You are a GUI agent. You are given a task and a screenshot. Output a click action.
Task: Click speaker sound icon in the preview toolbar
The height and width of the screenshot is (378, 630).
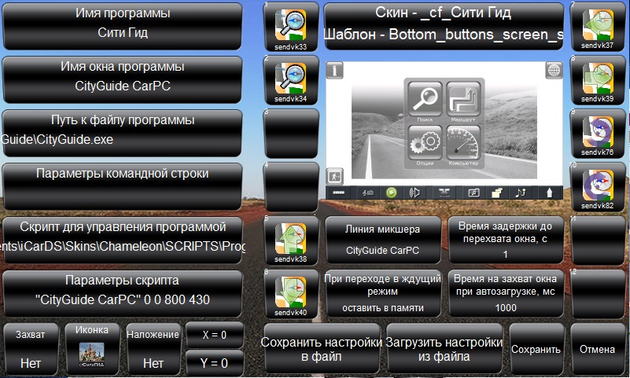[x=414, y=193]
